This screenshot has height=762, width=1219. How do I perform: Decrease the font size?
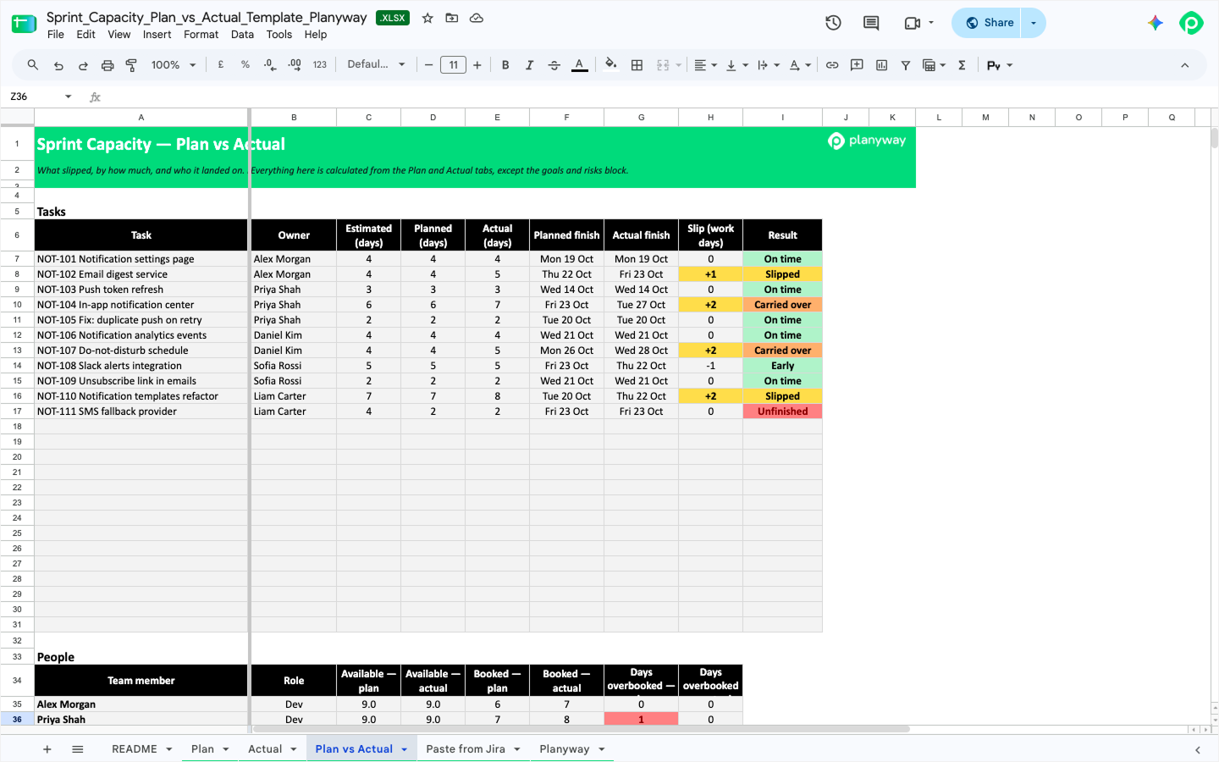point(429,65)
